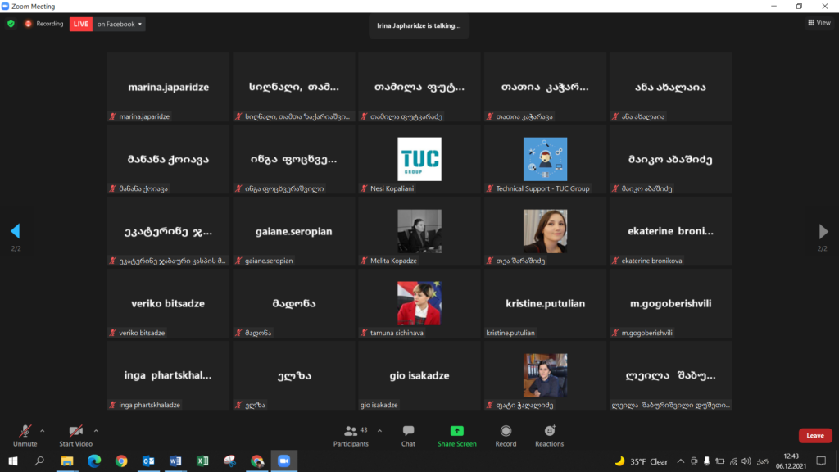Viewport: 839px width, 472px height.
Task: Expand audio options arrow beside Unmute
Action: coord(43,430)
